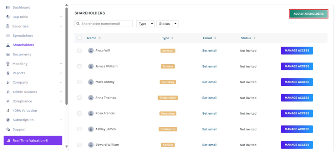The image size is (335, 154).
Task: Click the Modeling lightbulb icon
Action: click(x=8, y=64)
